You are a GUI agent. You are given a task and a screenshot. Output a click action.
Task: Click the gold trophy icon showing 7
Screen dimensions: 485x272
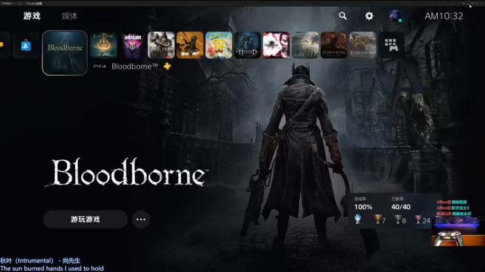[377, 219]
